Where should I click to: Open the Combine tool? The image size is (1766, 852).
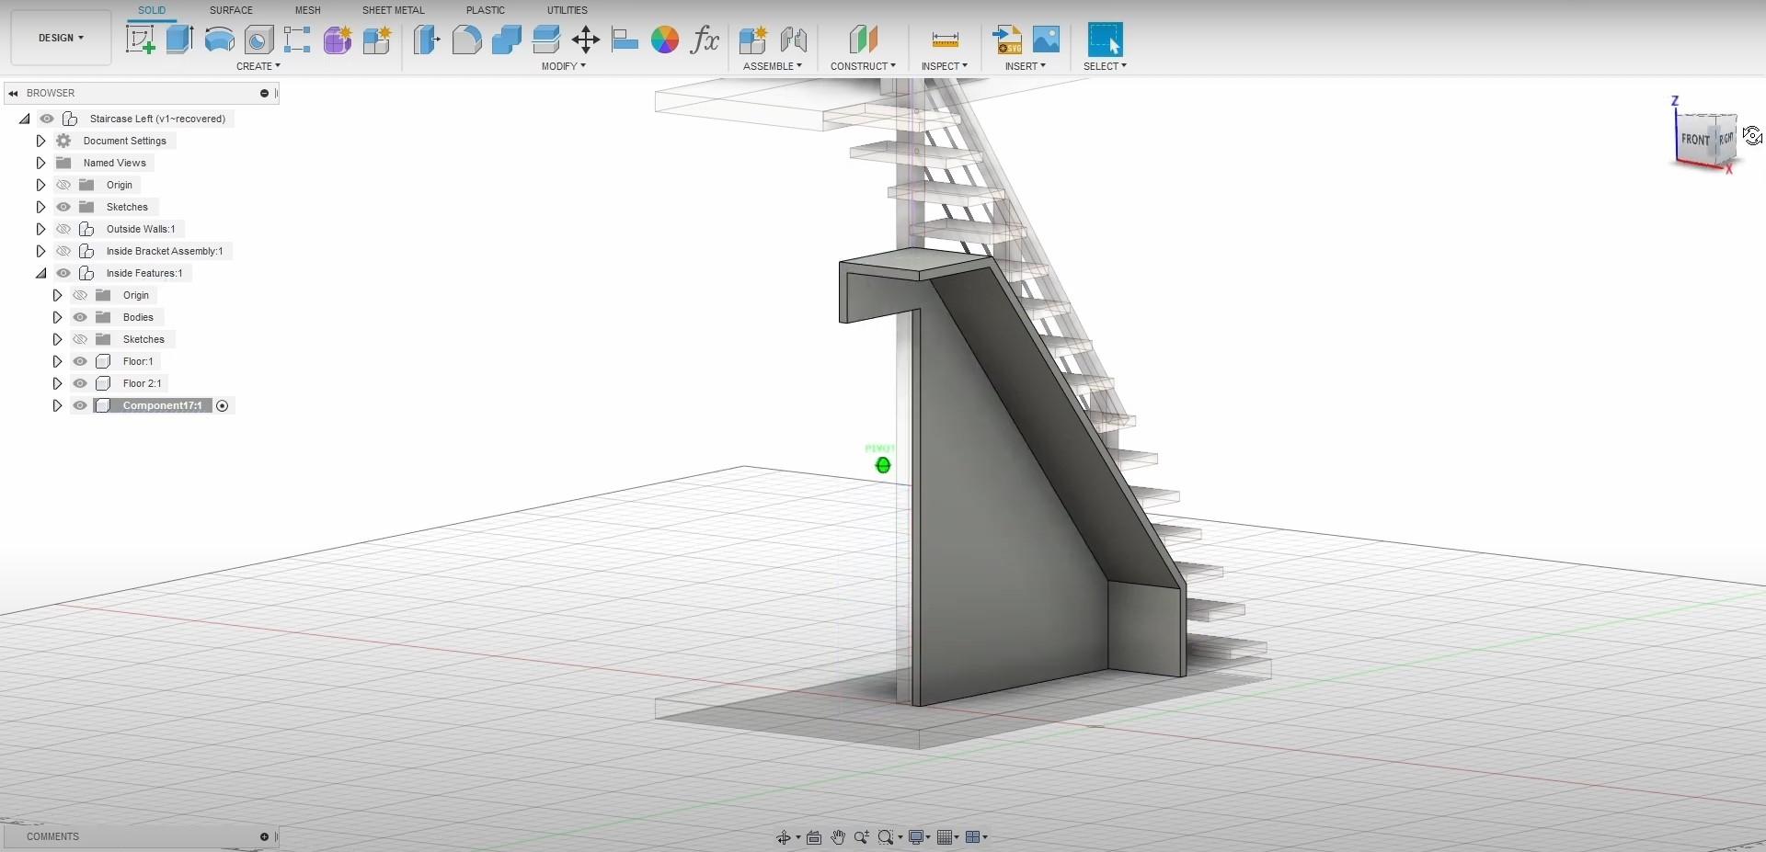click(506, 40)
